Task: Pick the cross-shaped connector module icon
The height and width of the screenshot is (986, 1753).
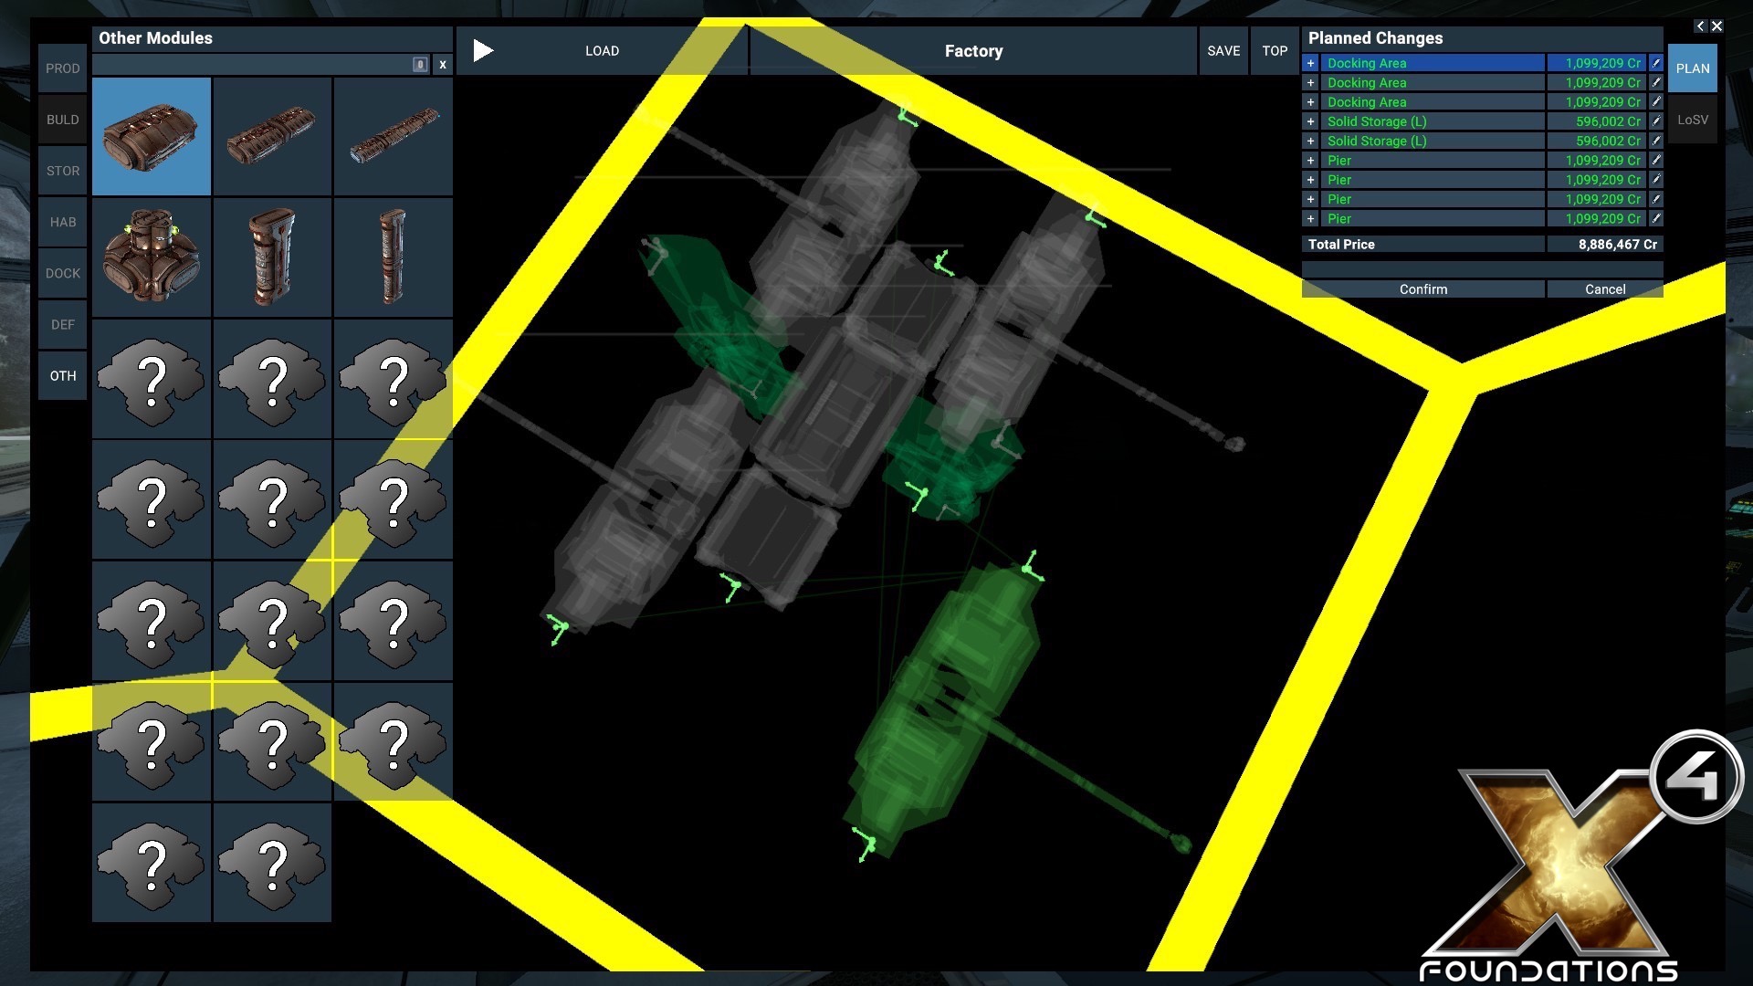Action: coord(152,257)
